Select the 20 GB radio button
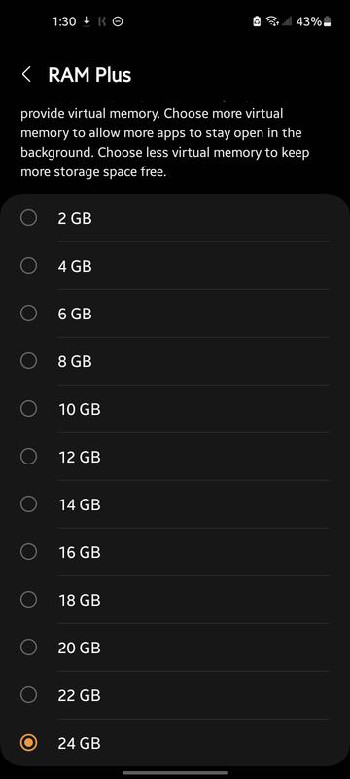This screenshot has width=350, height=779. point(29,648)
